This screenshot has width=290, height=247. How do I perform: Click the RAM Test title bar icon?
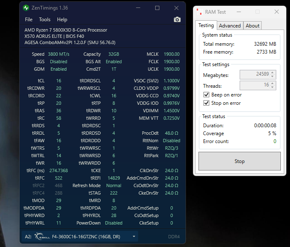click(200, 12)
